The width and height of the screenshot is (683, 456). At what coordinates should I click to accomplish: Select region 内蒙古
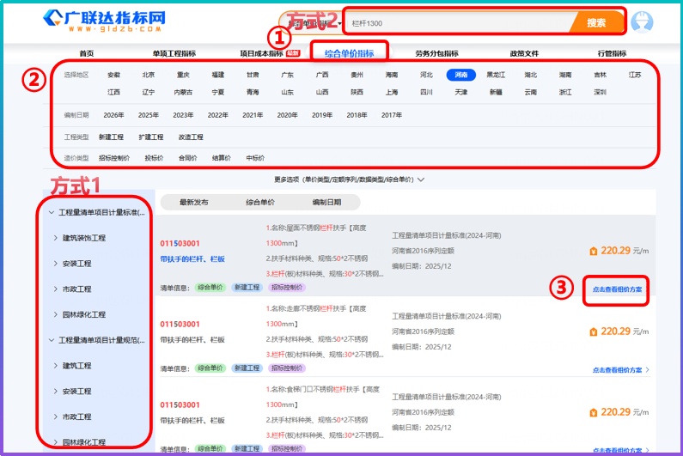[x=183, y=93]
